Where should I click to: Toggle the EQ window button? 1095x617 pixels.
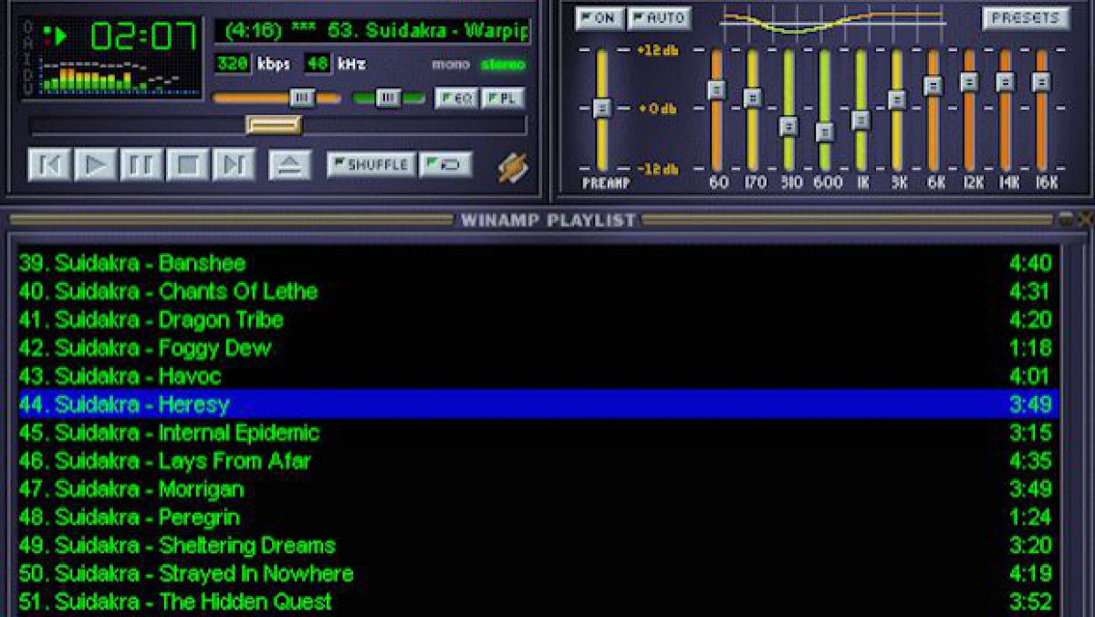456,98
